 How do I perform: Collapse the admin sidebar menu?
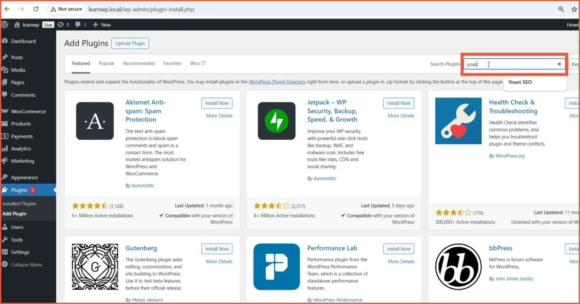tap(26, 265)
